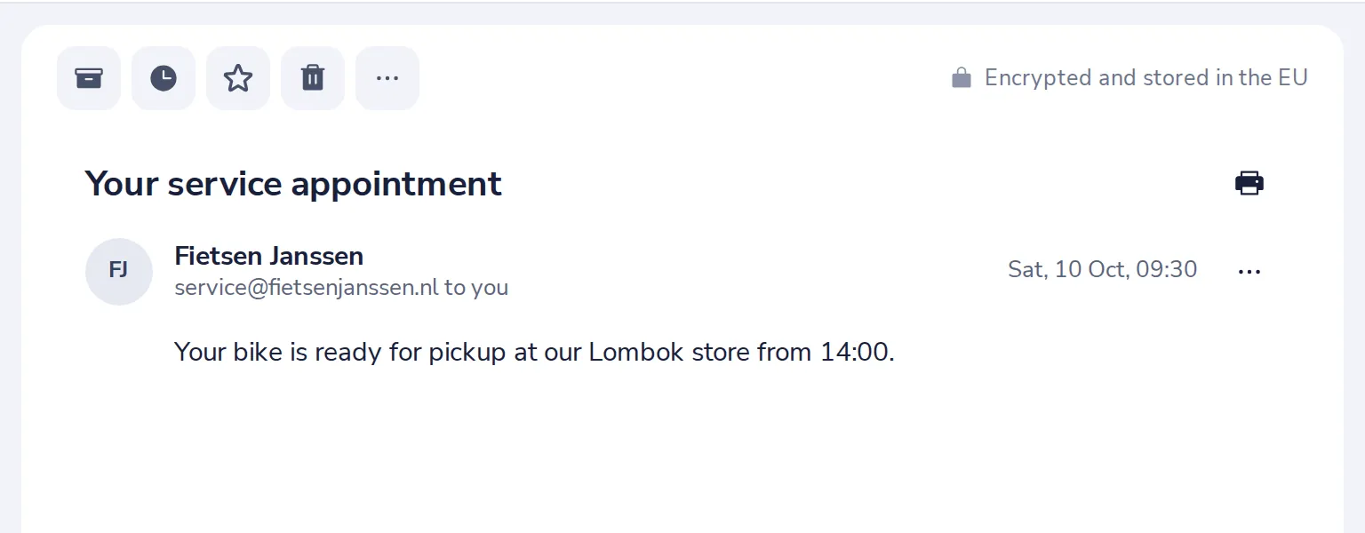Viewport: 1365px width, 533px height.
Task: Click the service@fietsenjanssen.nl address
Action: pyautogui.click(x=307, y=288)
